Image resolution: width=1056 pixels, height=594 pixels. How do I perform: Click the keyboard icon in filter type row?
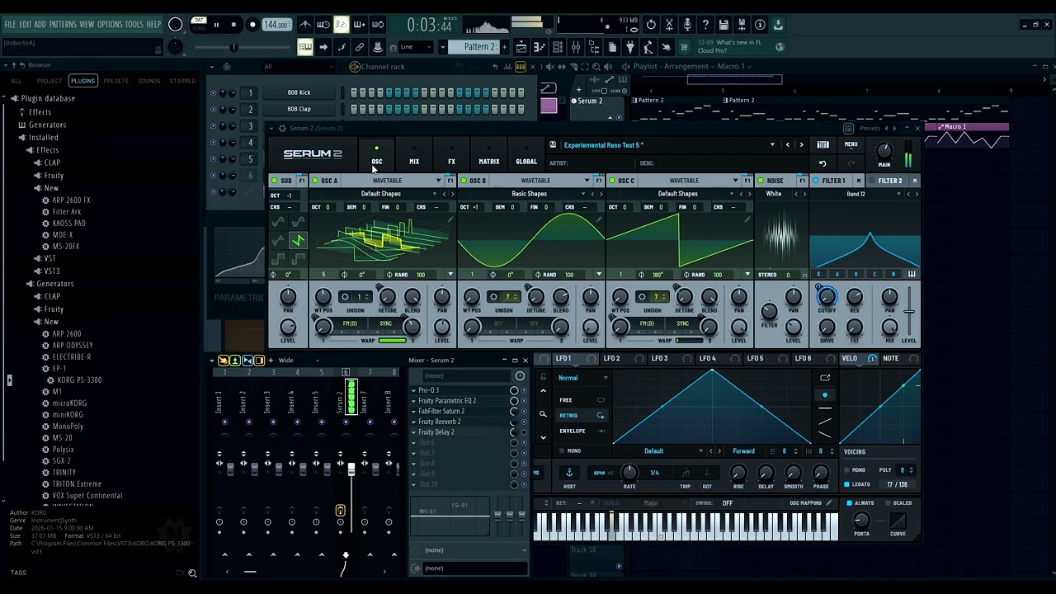(x=912, y=274)
